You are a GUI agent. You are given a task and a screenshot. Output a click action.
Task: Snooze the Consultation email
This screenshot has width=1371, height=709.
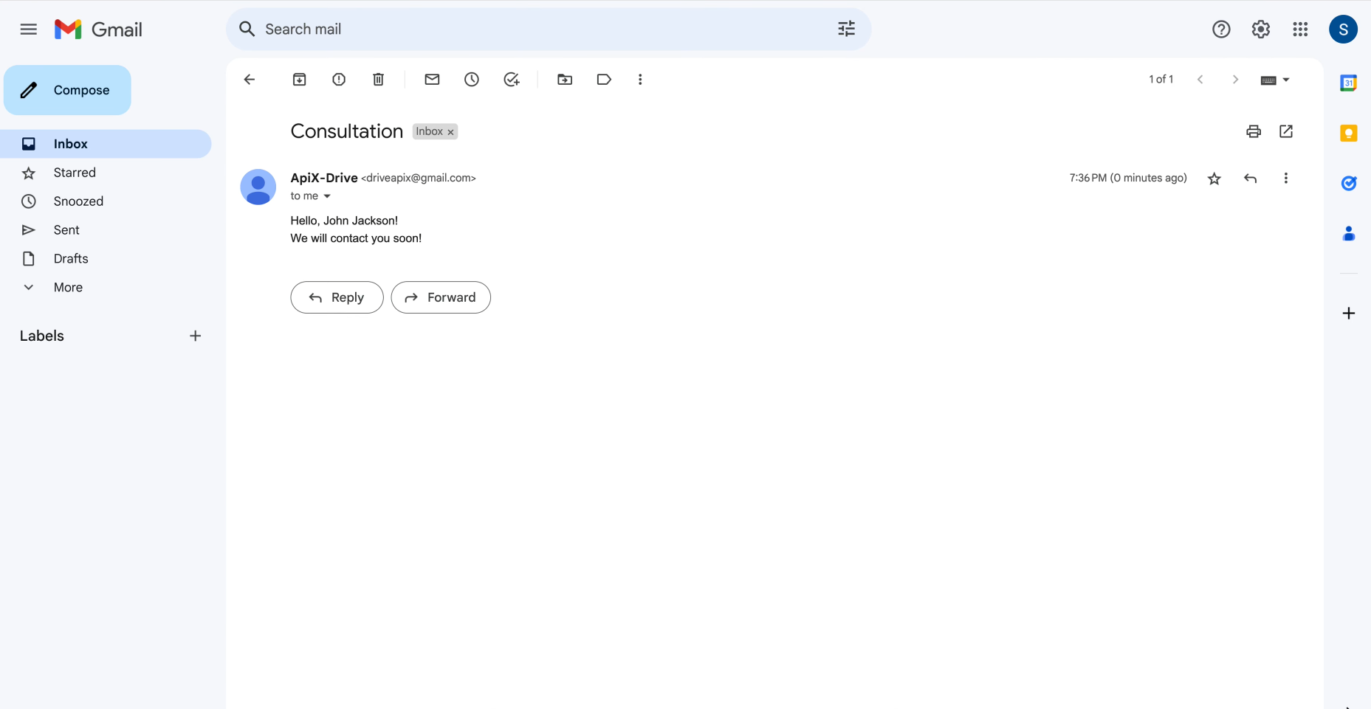point(472,79)
